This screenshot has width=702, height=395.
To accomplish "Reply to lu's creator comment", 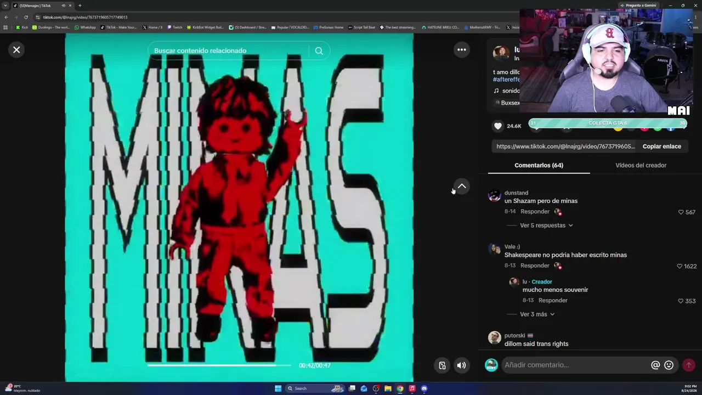I will tap(553, 301).
